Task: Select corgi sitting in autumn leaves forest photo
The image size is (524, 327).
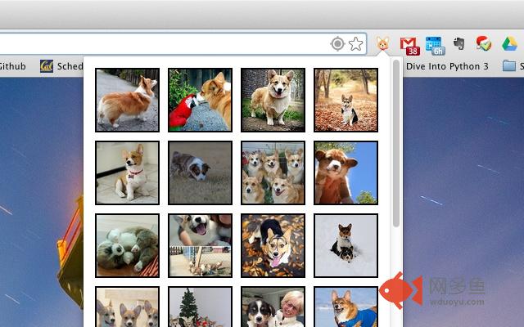Action: tap(346, 100)
